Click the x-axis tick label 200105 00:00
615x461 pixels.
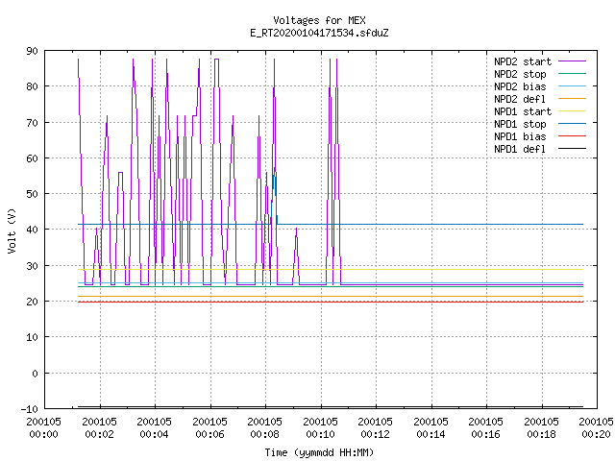click(44, 428)
